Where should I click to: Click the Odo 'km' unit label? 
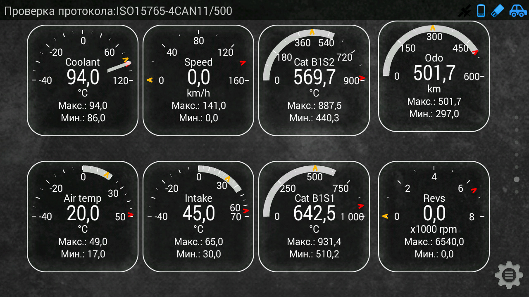[434, 89]
